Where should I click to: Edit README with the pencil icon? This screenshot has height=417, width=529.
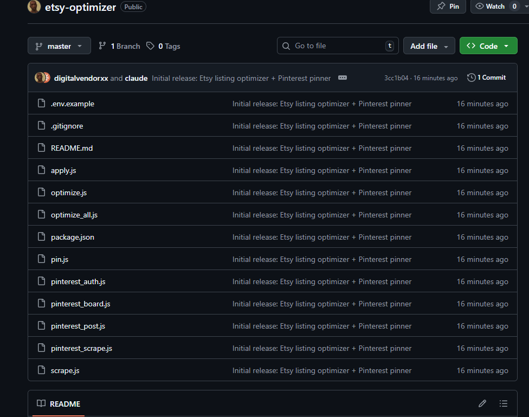click(x=482, y=403)
